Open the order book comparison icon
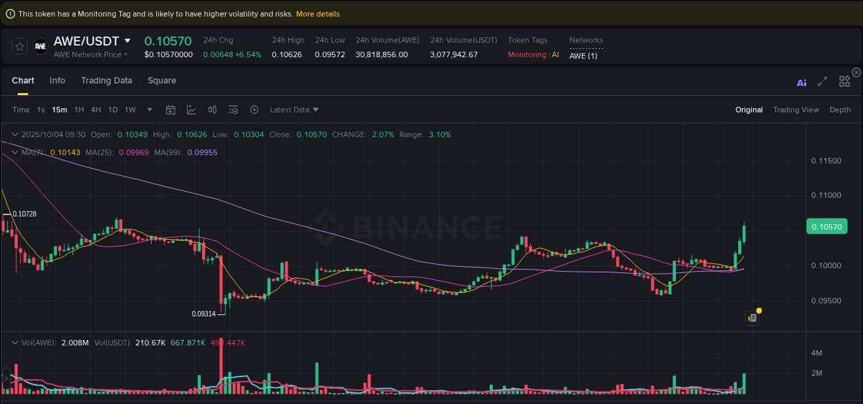This screenshot has width=863, height=404. coord(212,109)
